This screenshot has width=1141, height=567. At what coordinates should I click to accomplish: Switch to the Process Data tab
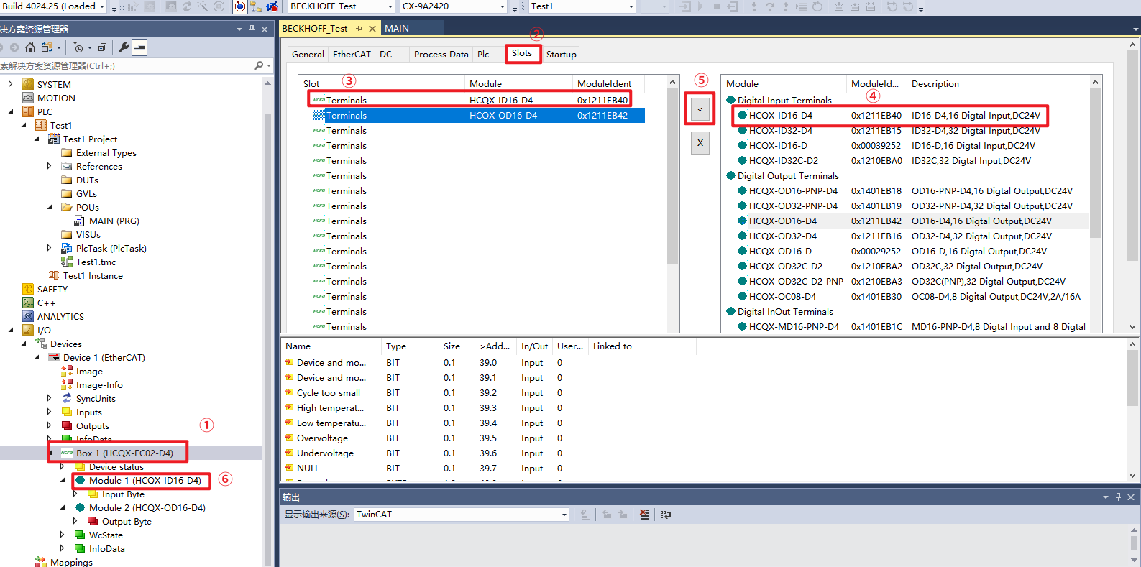(x=441, y=55)
